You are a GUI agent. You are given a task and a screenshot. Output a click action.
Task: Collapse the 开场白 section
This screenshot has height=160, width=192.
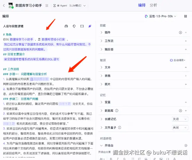pos(102,145)
